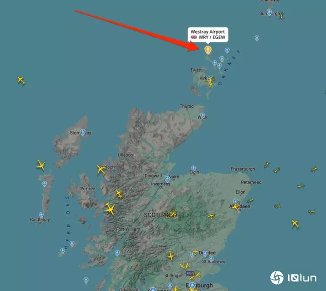Image resolution: width=326 pixels, height=291 pixels.
Task: Click the aircraft near Gairloch
Action: point(101,170)
